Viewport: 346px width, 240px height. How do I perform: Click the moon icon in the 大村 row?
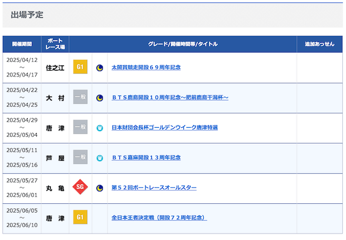[99, 98]
